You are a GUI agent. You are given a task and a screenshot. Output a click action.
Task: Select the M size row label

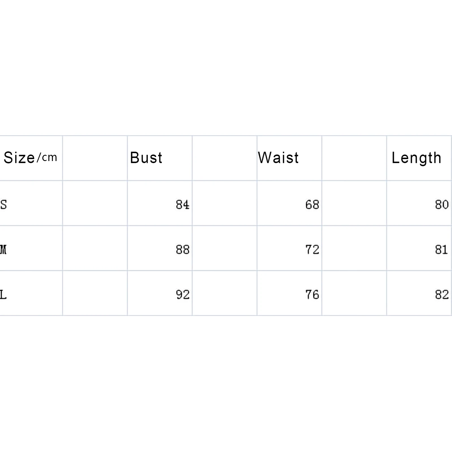click(3, 250)
